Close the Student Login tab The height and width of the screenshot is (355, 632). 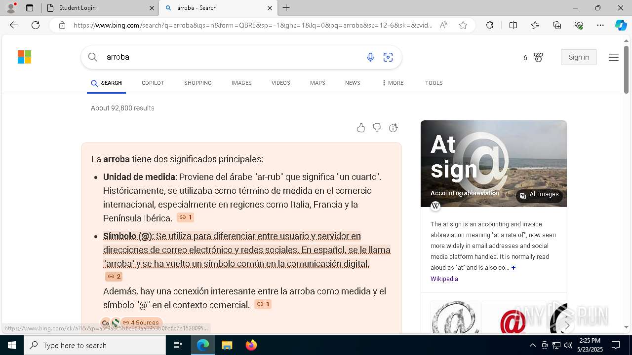(152, 8)
